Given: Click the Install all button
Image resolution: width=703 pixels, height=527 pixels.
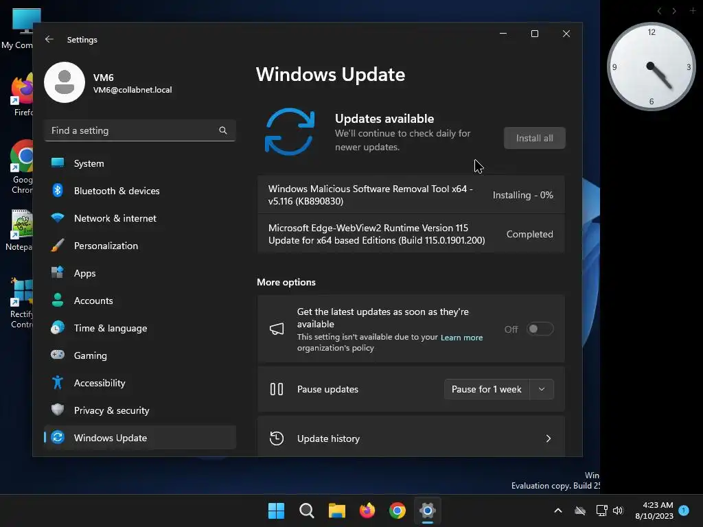Looking at the screenshot, I should point(534,138).
